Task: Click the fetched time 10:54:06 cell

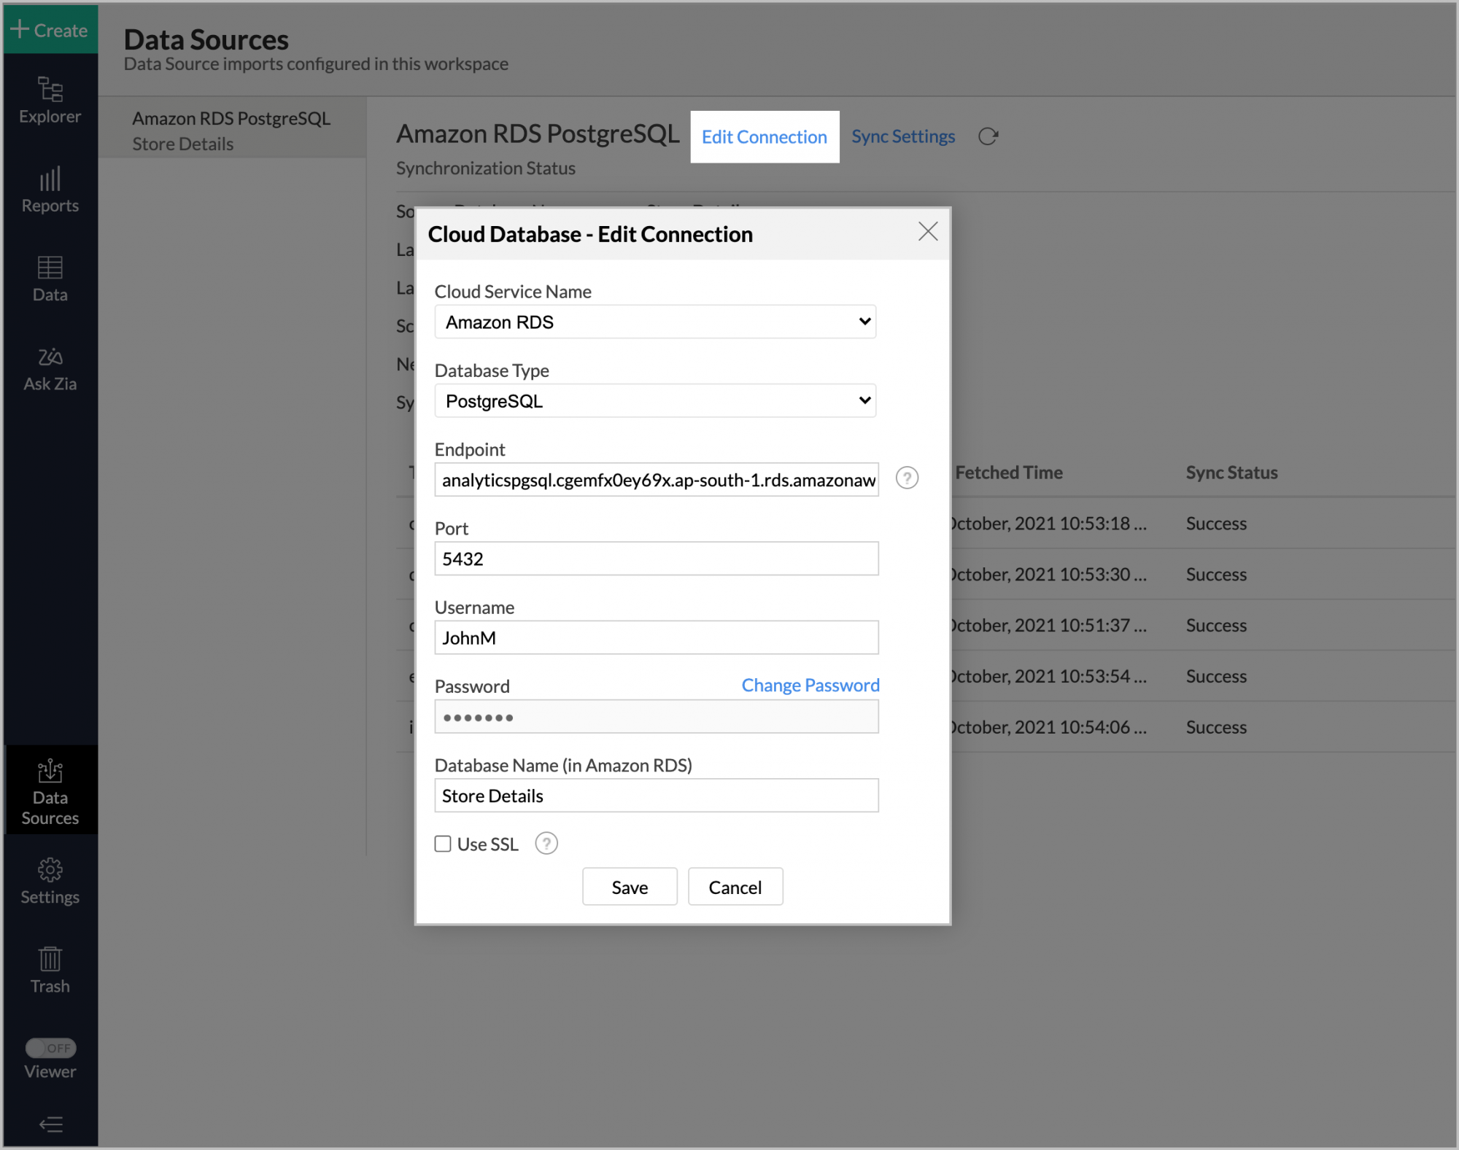Action: (x=1049, y=728)
